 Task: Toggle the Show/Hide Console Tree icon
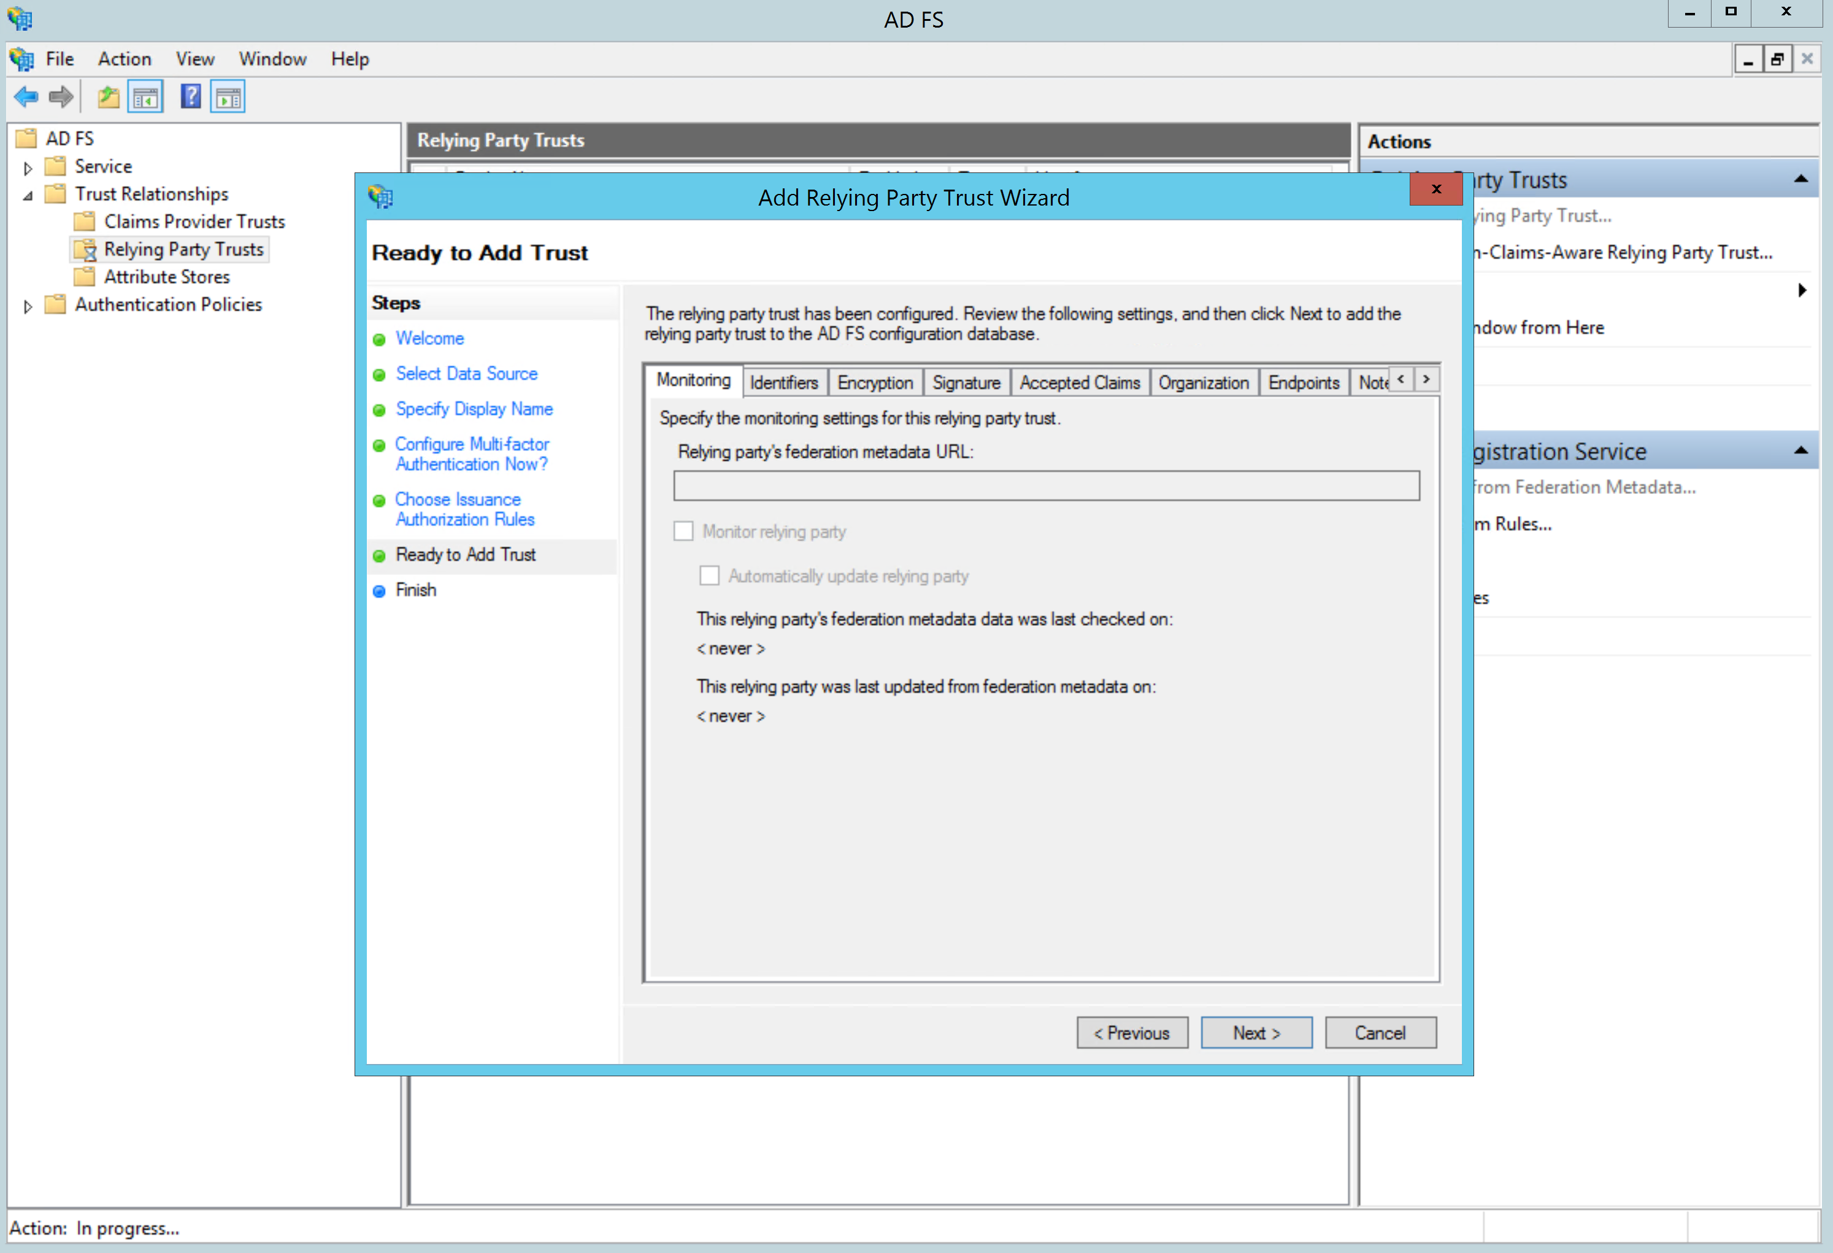pos(146,97)
